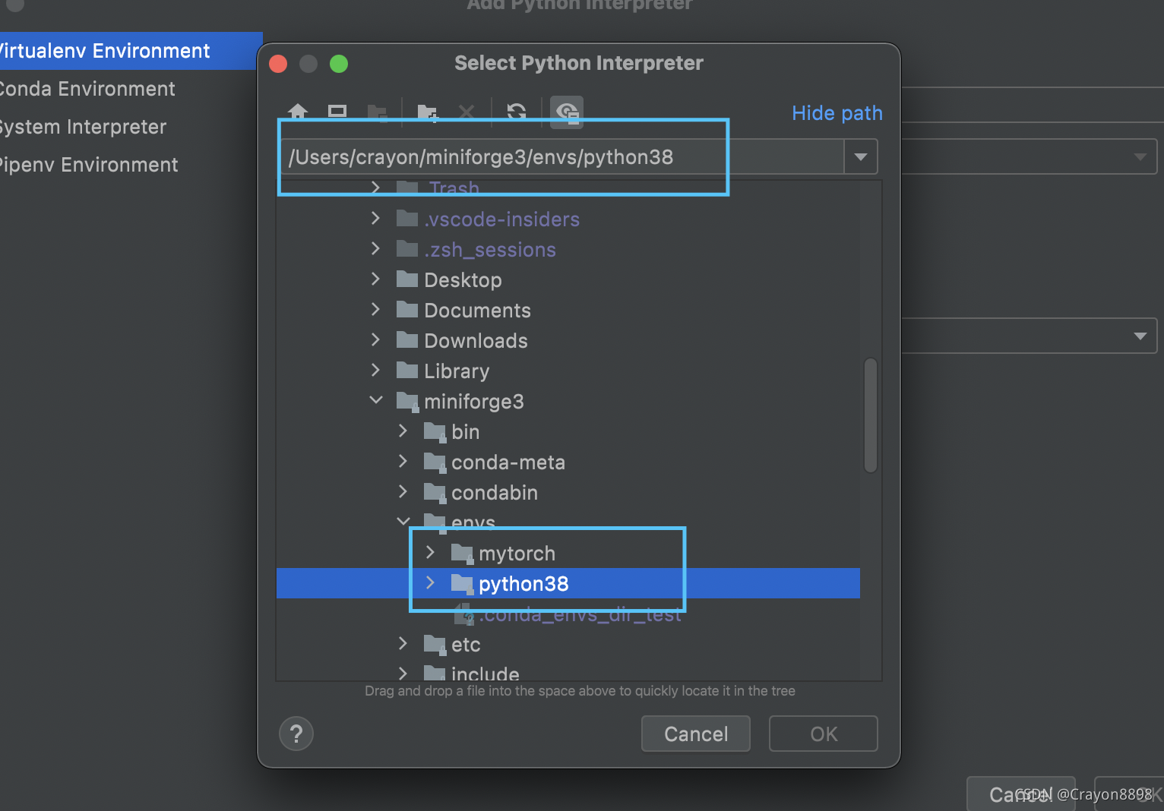Screen dimensions: 1164x811
Task: Click the Hide path link
Action: (837, 112)
